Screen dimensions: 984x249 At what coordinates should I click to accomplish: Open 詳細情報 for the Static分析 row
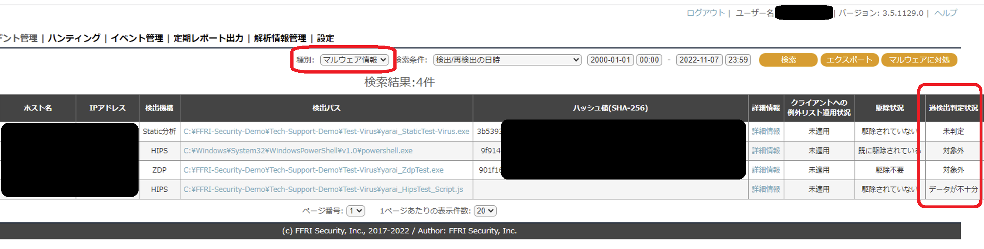[766, 131]
